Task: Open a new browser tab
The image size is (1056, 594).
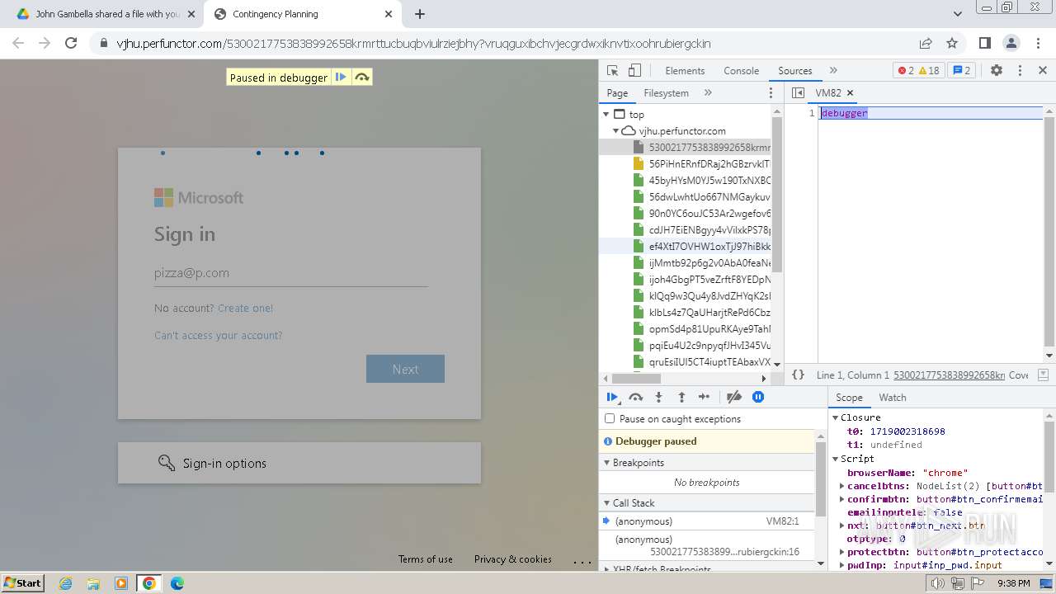Action: click(x=420, y=14)
